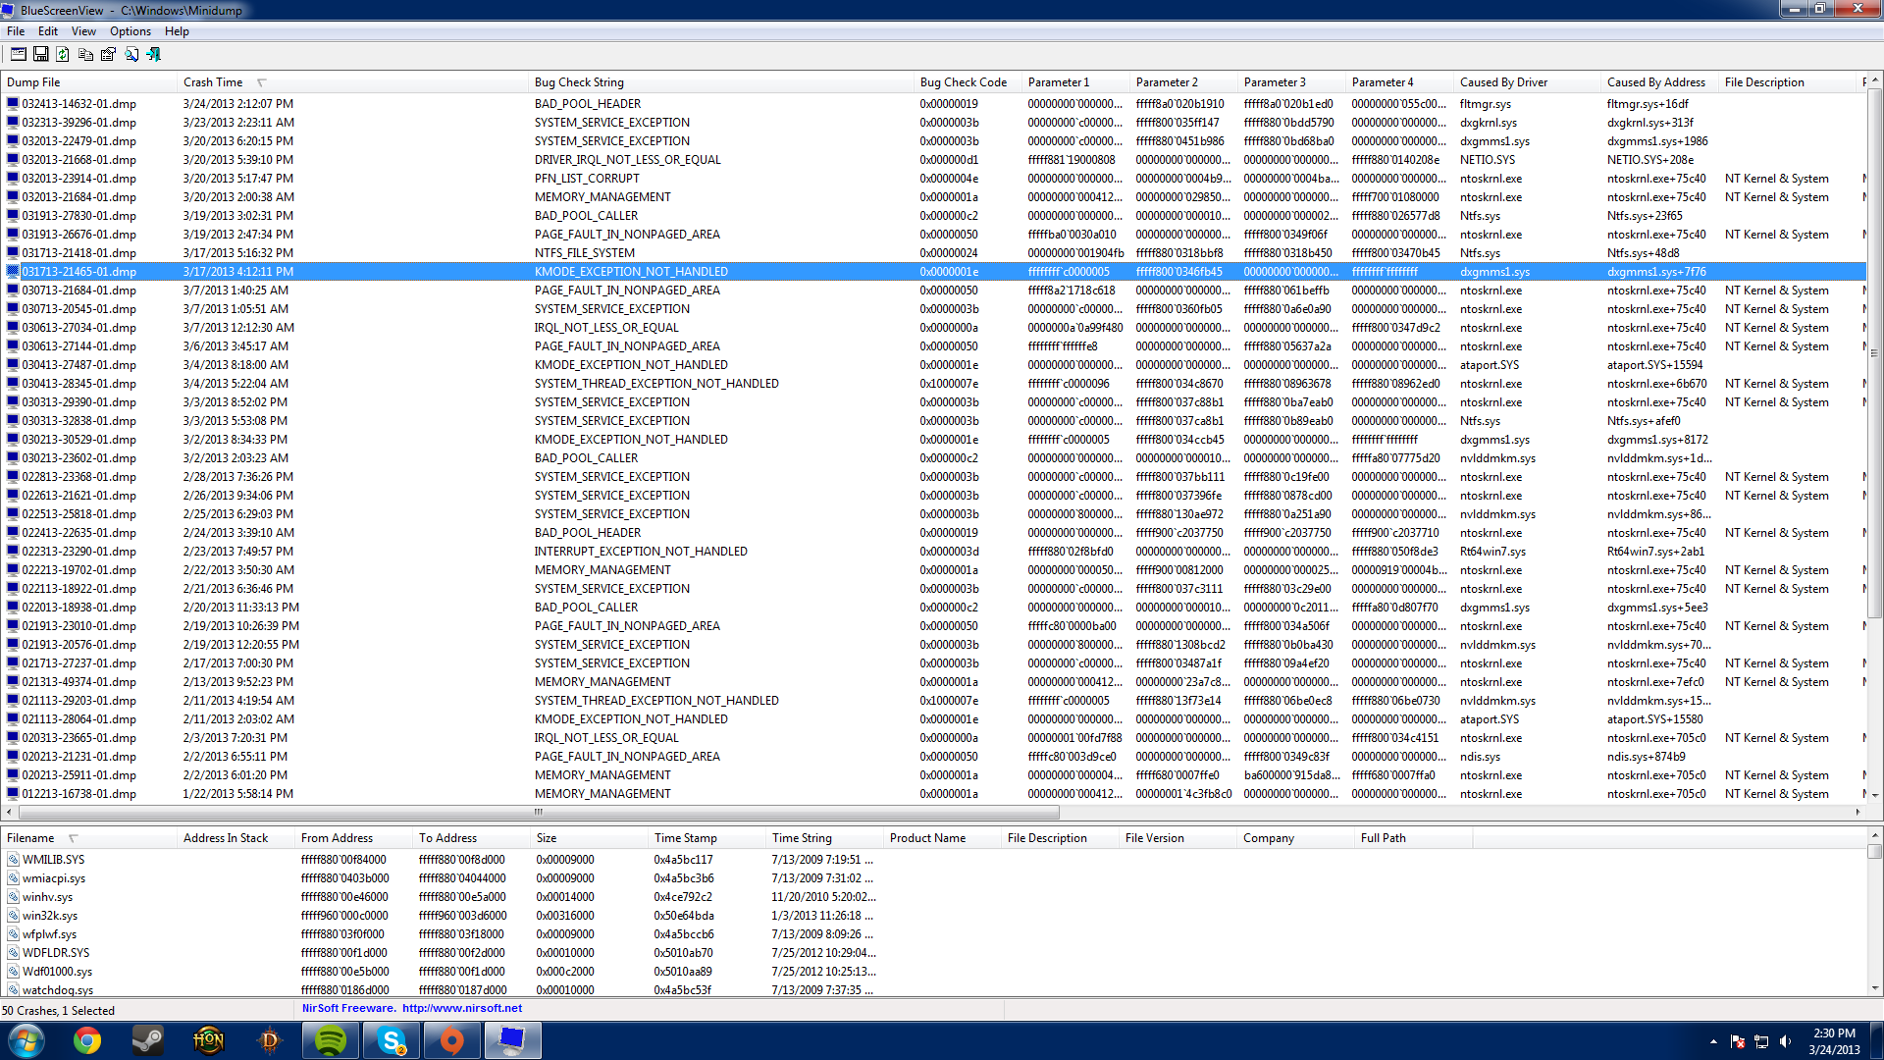Select wfplwf.sys in lower pane
1884x1060 pixels.
pos(49,934)
